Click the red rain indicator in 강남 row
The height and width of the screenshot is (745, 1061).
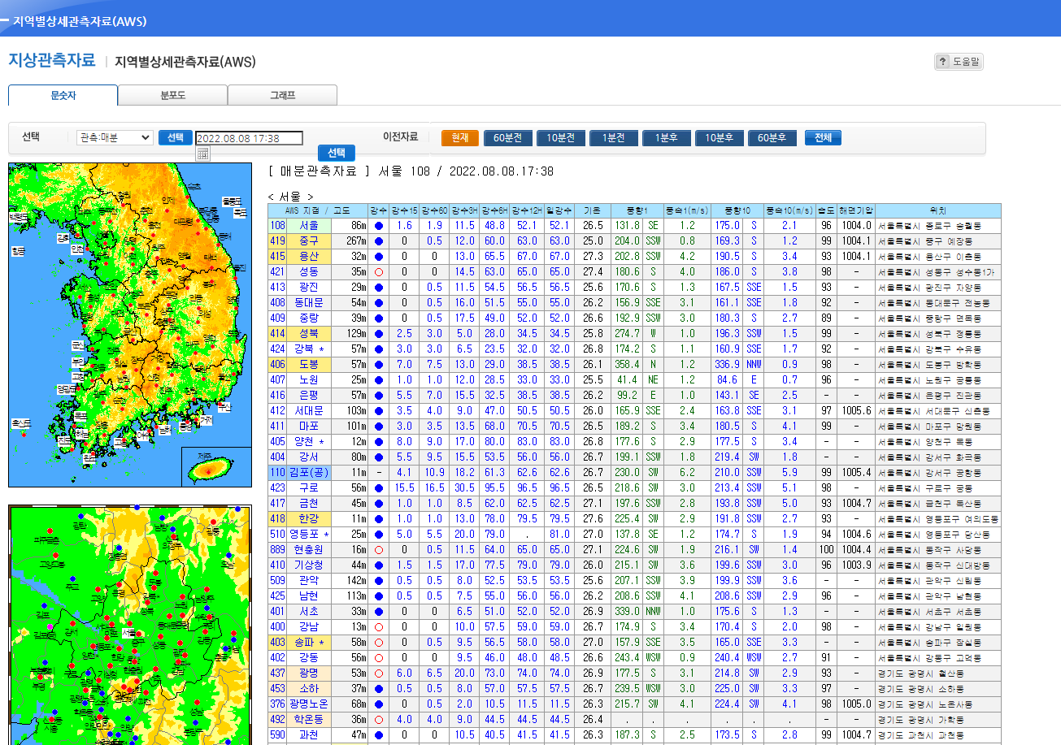pos(378,627)
